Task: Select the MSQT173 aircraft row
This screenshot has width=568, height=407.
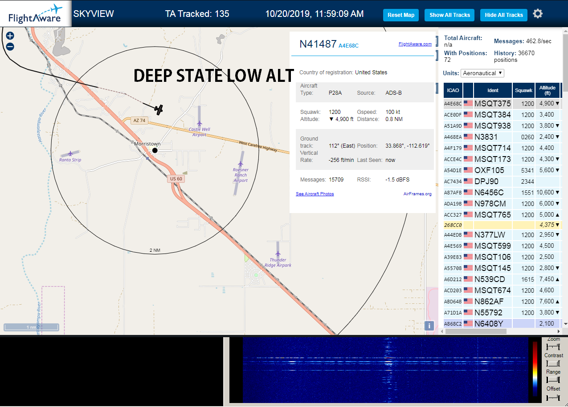Action: (x=502, y=159)
